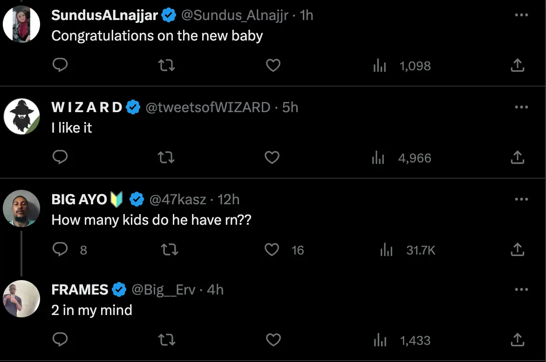Click the 8 replies count on BIG AYO's tweet
Screen dimensions: 546x362
pos(83,250)
